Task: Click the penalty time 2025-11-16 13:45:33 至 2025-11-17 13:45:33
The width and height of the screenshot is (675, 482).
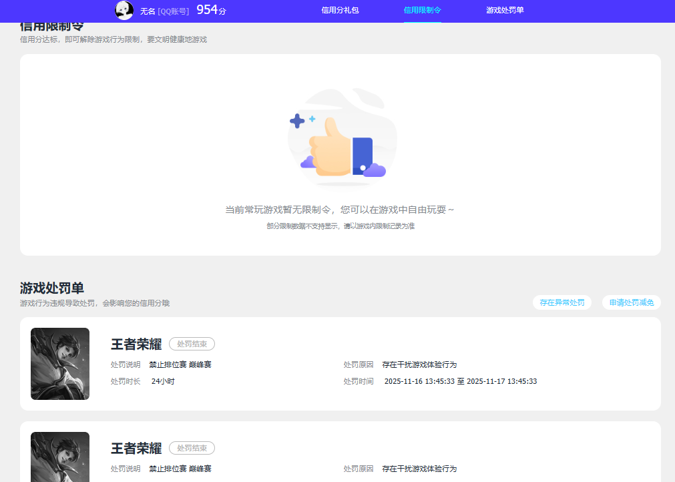Action: [461, 381]
